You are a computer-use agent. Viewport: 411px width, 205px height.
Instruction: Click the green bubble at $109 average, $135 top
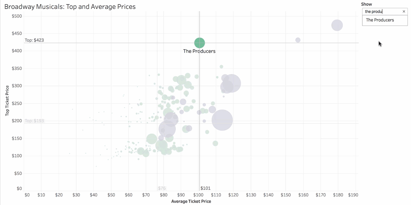215,143
